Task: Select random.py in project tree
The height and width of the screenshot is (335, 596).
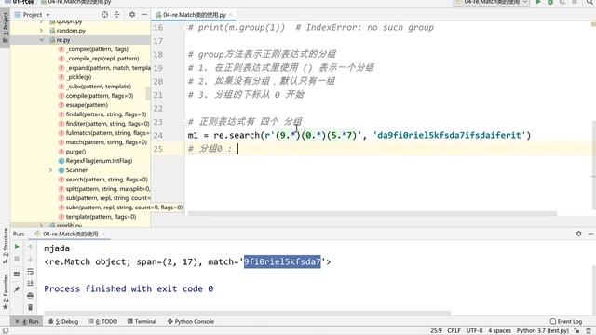Action: 71,31
